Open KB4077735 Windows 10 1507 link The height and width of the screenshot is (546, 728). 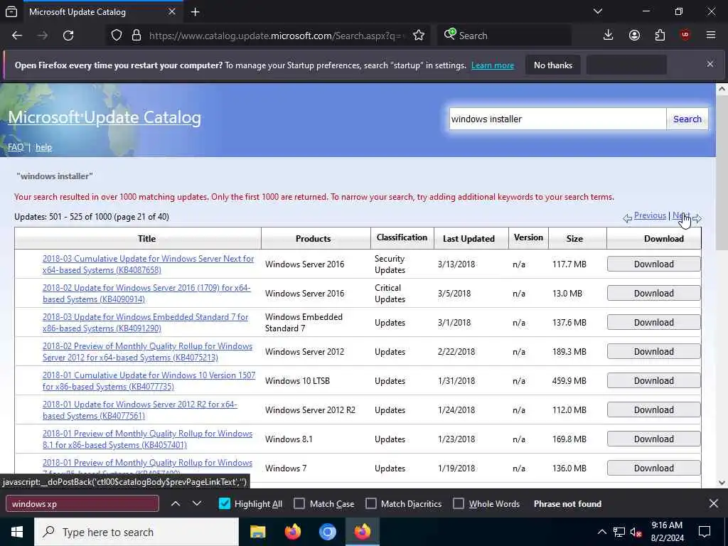tap(149, 381)
